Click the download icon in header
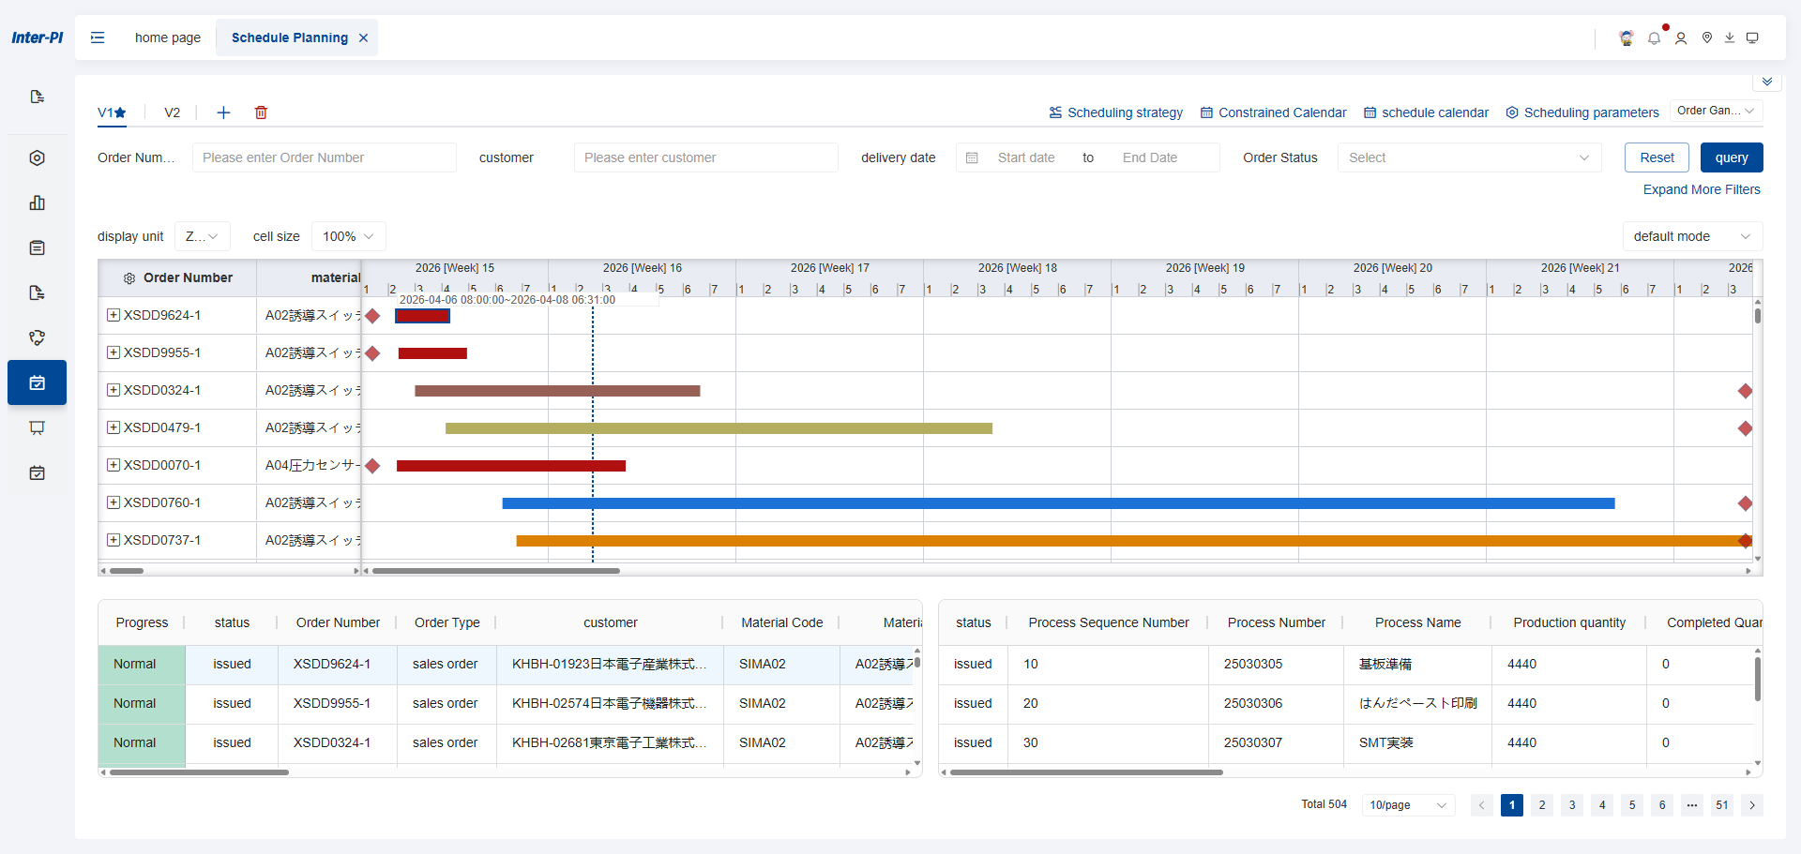Viewport: 1801px width, 854px height. coord(1730,37)
